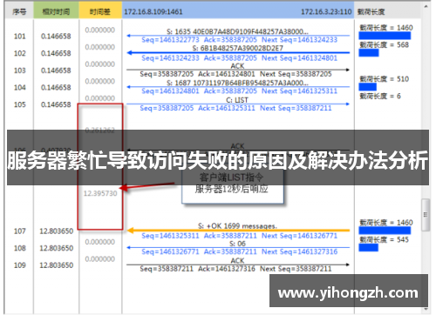Viewport: 436px width, 315px height.
Task: Click the blue 545 payload length bar
Action: (x=368, y=247)
